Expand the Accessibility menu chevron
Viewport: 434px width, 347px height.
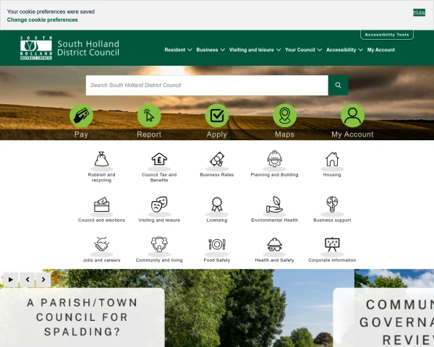pos(360,50)
